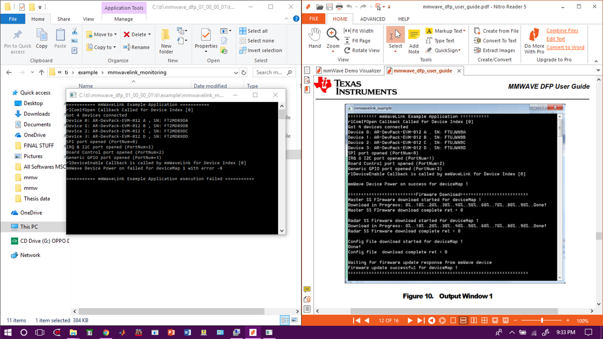
Task: Switch to ADVANCED ribbon tab
Action: 373,19
